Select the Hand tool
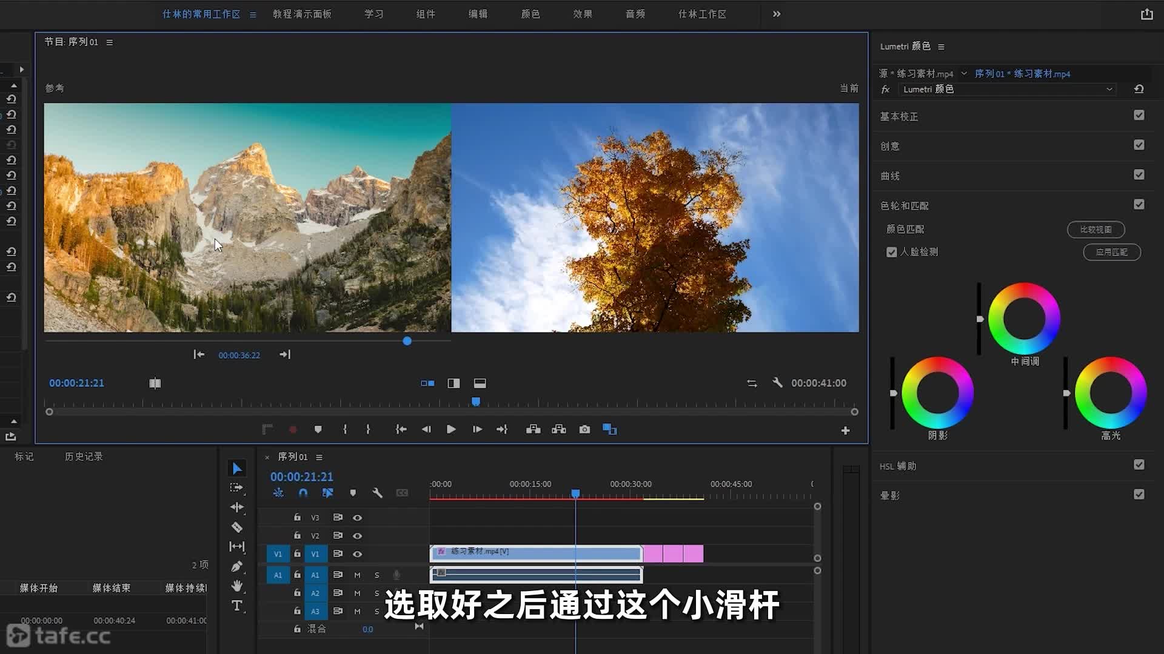Viewport: 1164px width, 654px height. coord(237,586)
